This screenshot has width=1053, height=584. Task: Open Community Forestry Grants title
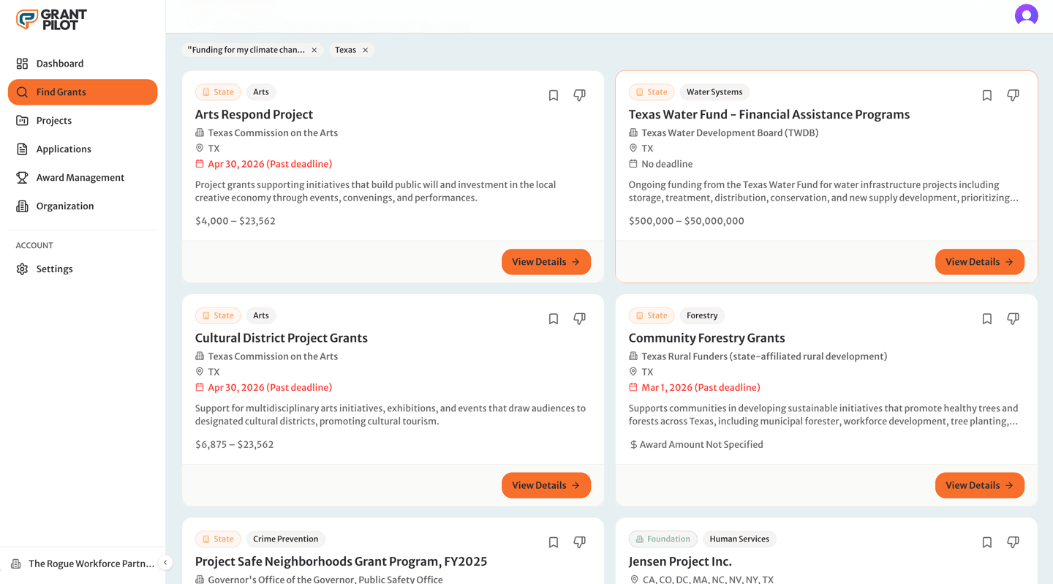click(707, 338)
